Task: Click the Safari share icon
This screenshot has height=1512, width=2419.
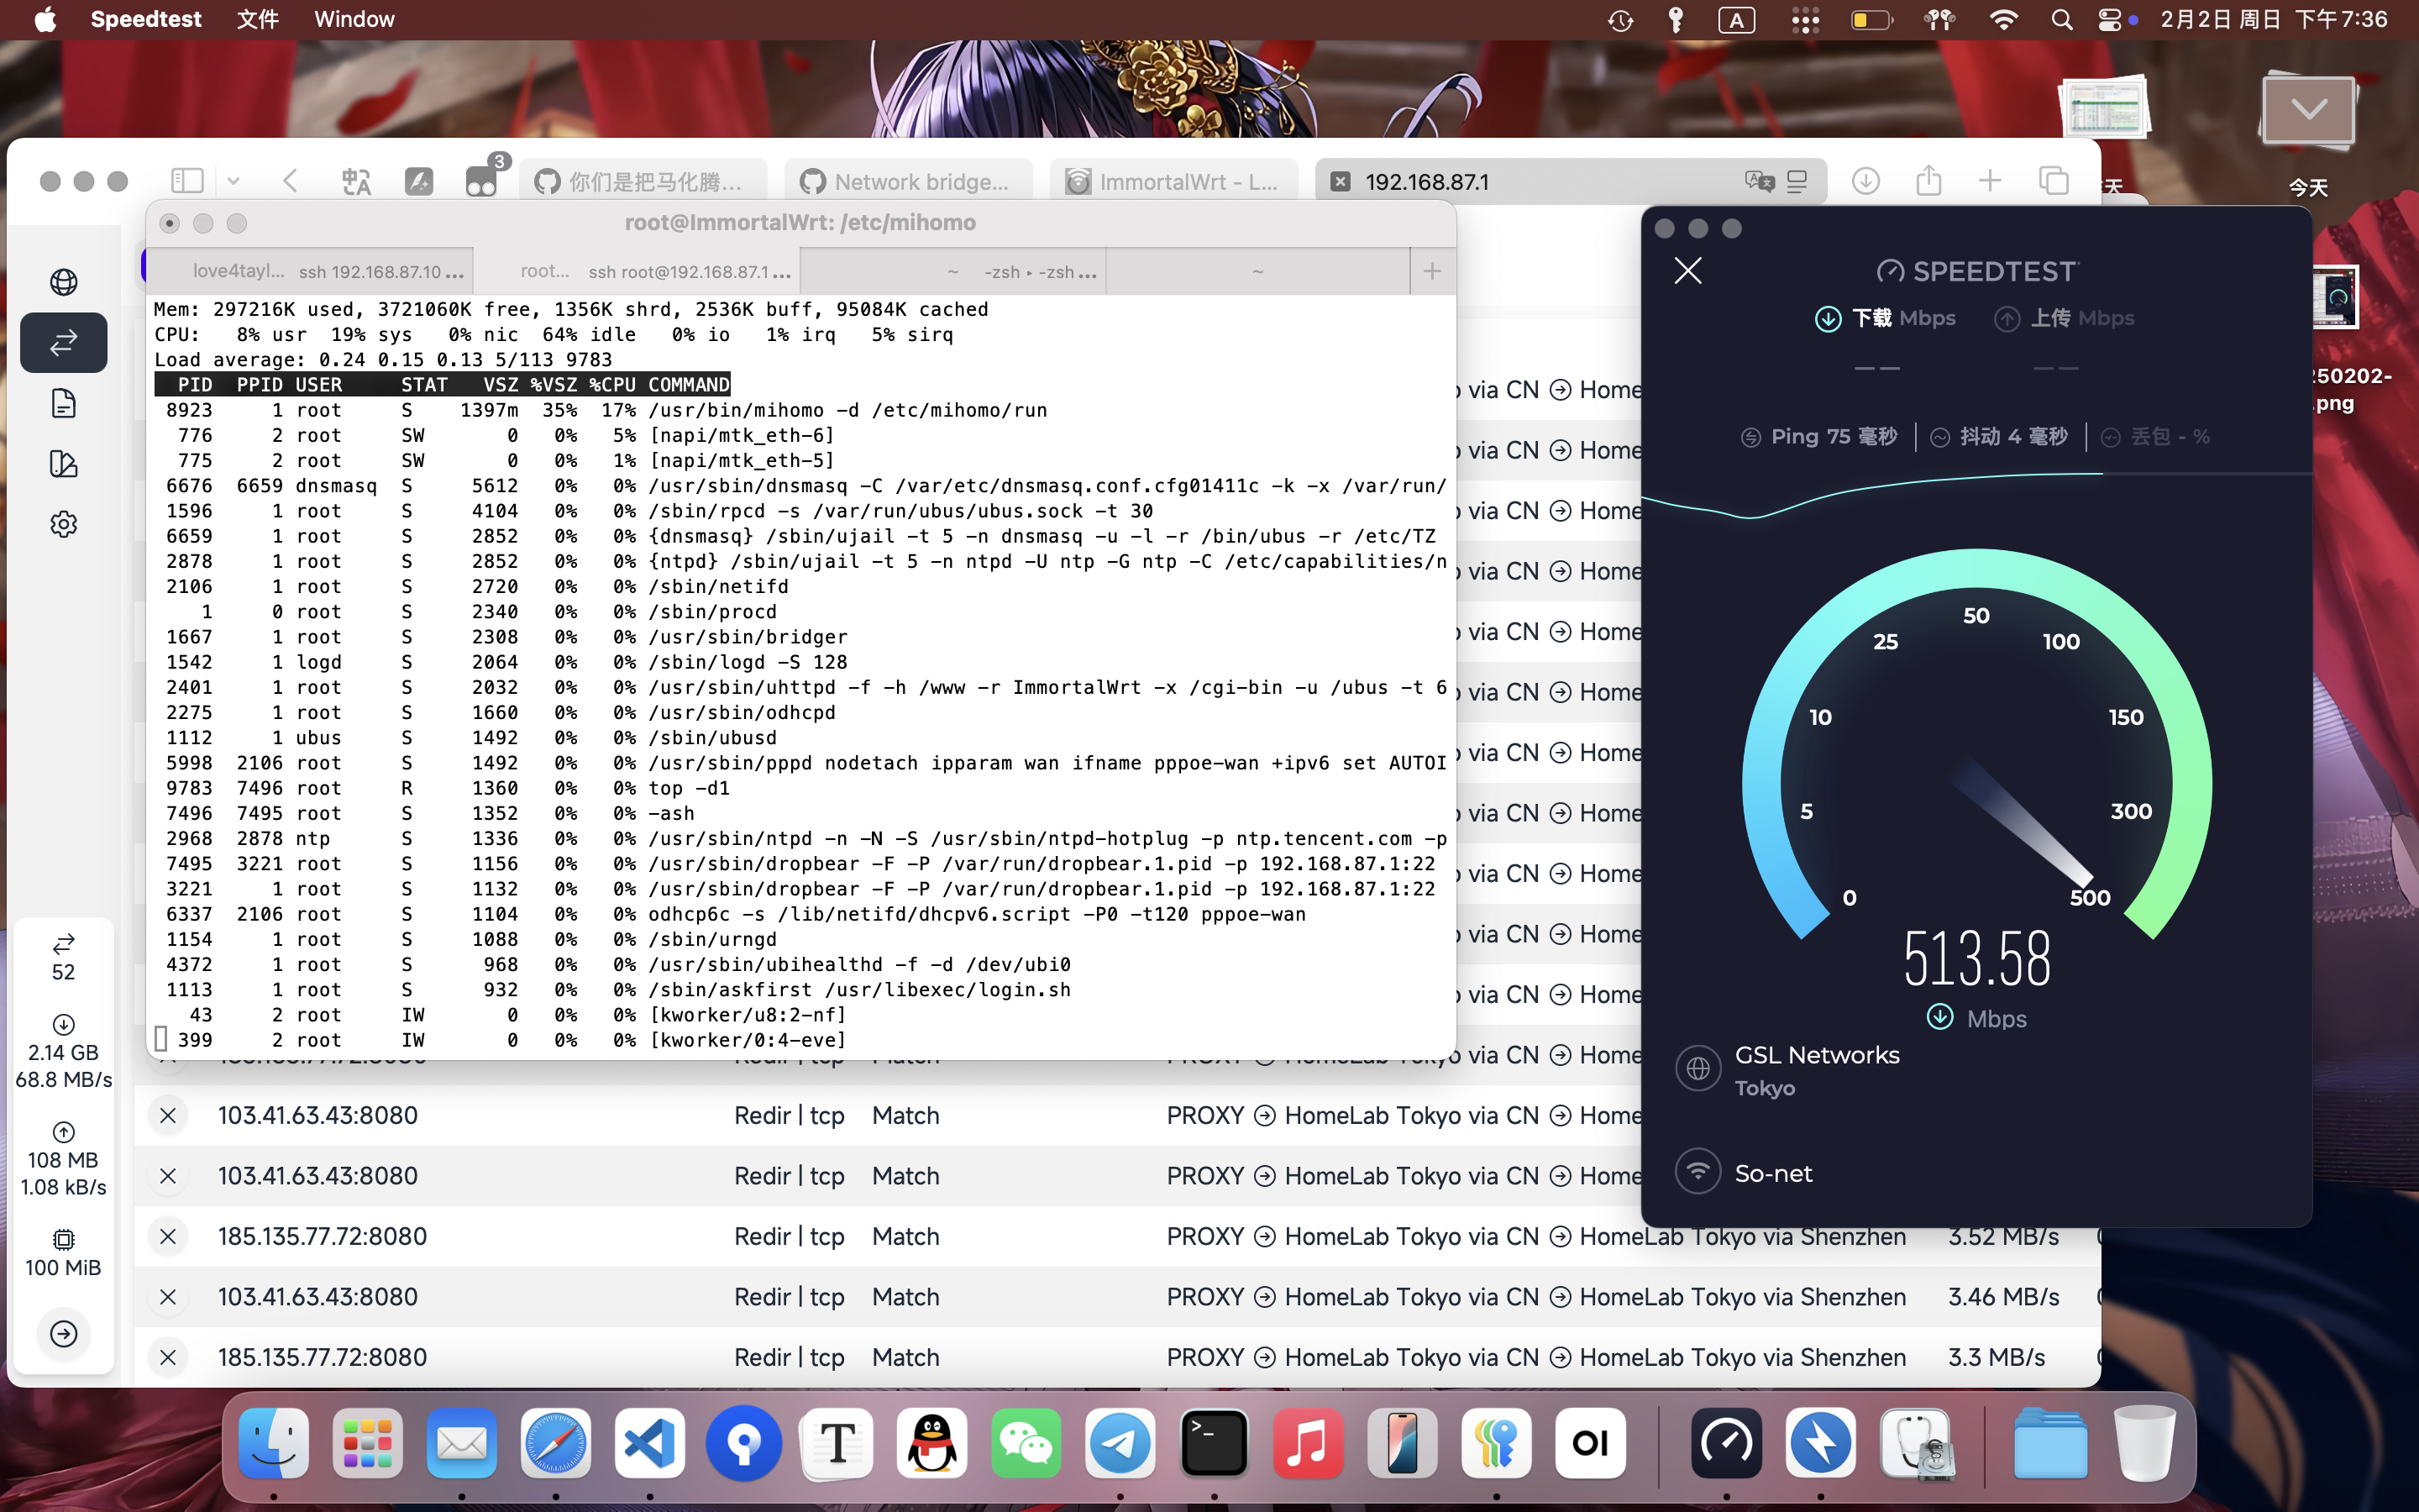Action: 1928,181
